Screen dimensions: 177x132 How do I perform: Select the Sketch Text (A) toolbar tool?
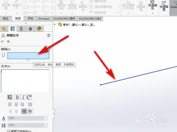coord(52,7)
